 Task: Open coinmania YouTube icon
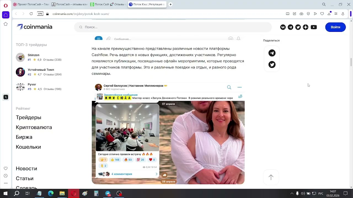[x=314, y=27]
